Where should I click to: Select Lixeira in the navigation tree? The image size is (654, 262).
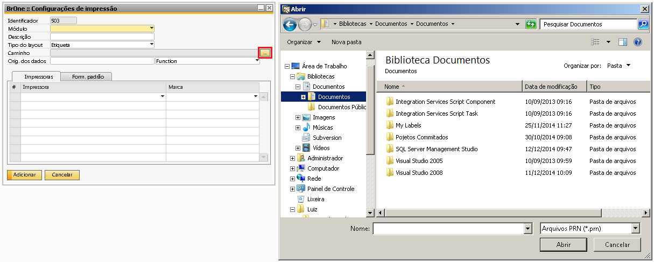315,199
